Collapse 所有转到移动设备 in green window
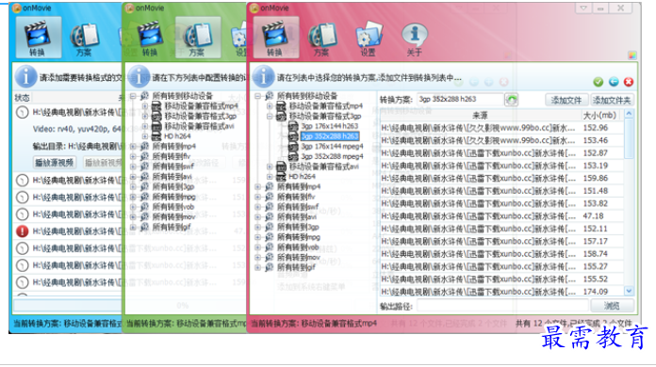This screenshot has width=656, height=367. [x=133, y=96]
